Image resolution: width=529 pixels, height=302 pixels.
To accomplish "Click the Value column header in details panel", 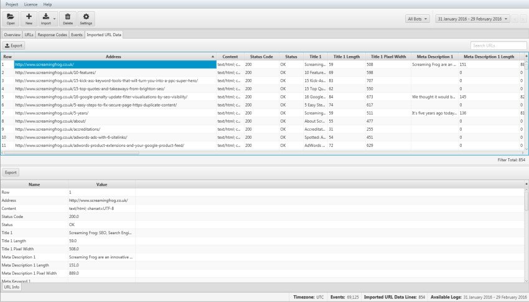I will [101, 184].
